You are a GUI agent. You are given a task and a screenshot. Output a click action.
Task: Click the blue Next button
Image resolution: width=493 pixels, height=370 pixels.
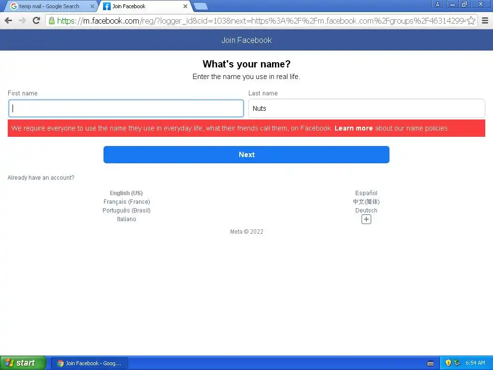246,155
